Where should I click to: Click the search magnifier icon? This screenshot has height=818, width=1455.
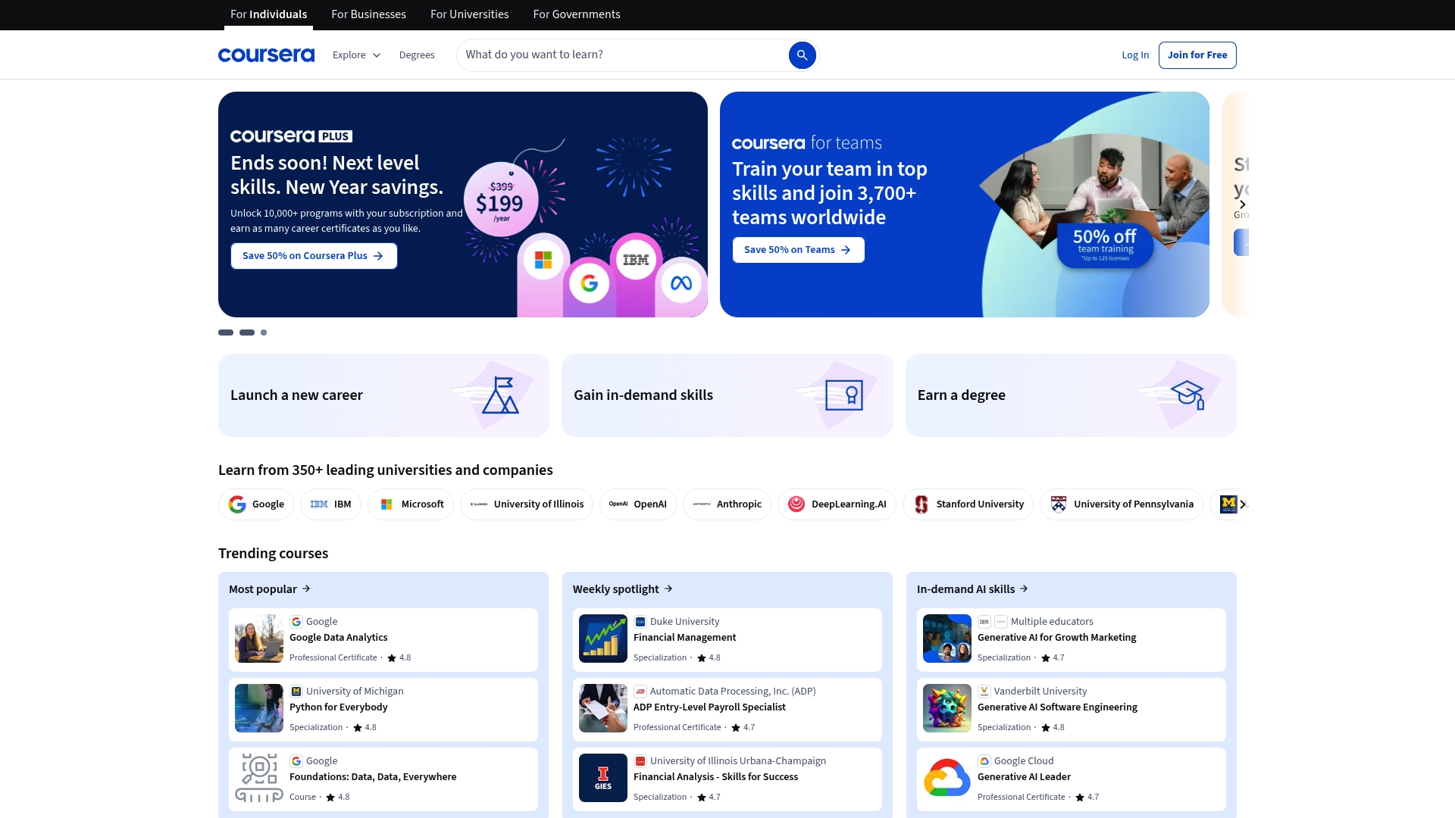[802, 55]
